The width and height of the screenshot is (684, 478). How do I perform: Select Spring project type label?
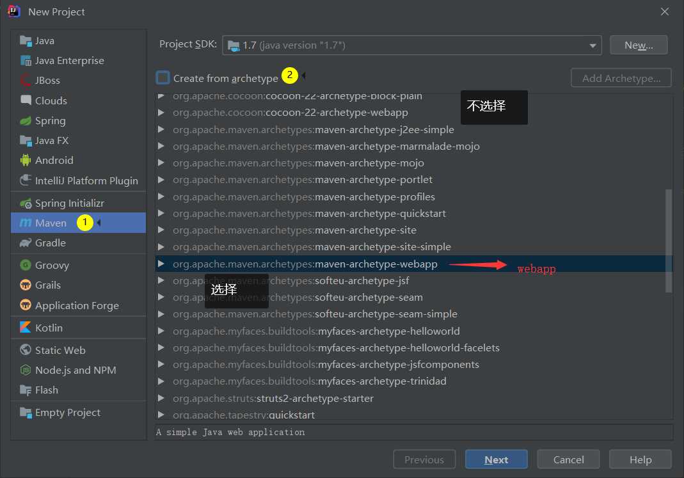(50, 121)
